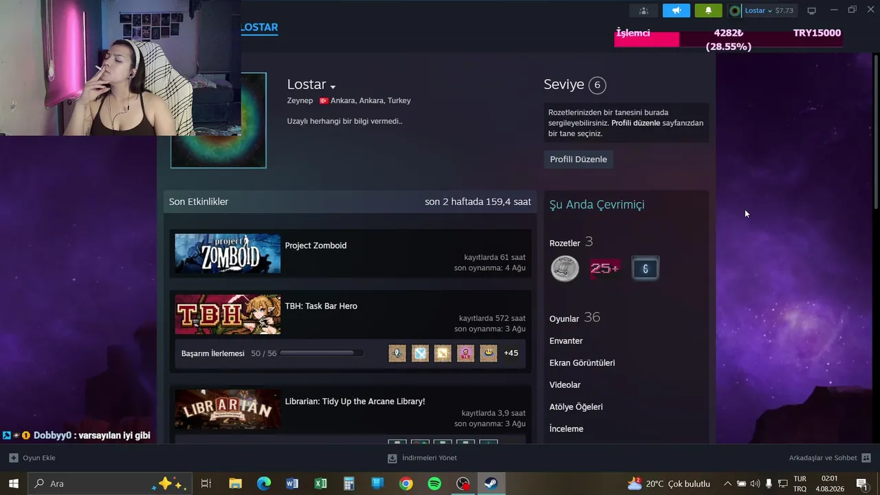Screen dimensions: 880x495
Task: Open the Steam friends activity icon in header
Action: pos(643,10)
